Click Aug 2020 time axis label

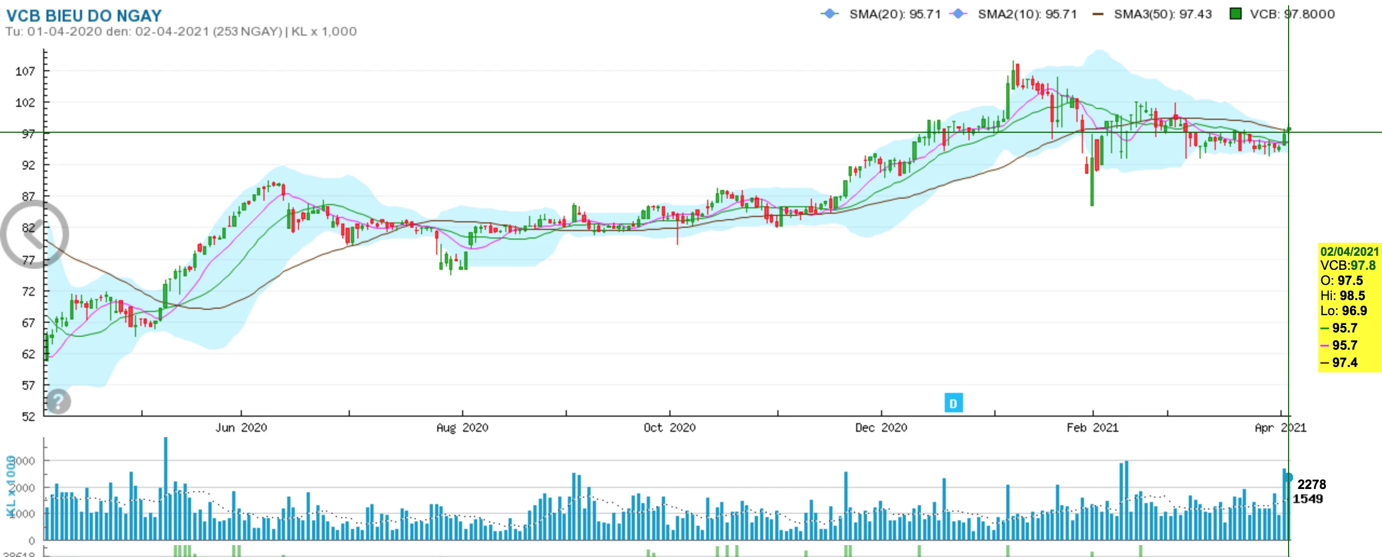(462, 428)
